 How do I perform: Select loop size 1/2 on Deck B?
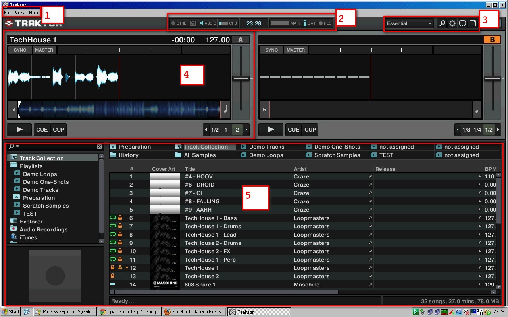tap(489, 130)
